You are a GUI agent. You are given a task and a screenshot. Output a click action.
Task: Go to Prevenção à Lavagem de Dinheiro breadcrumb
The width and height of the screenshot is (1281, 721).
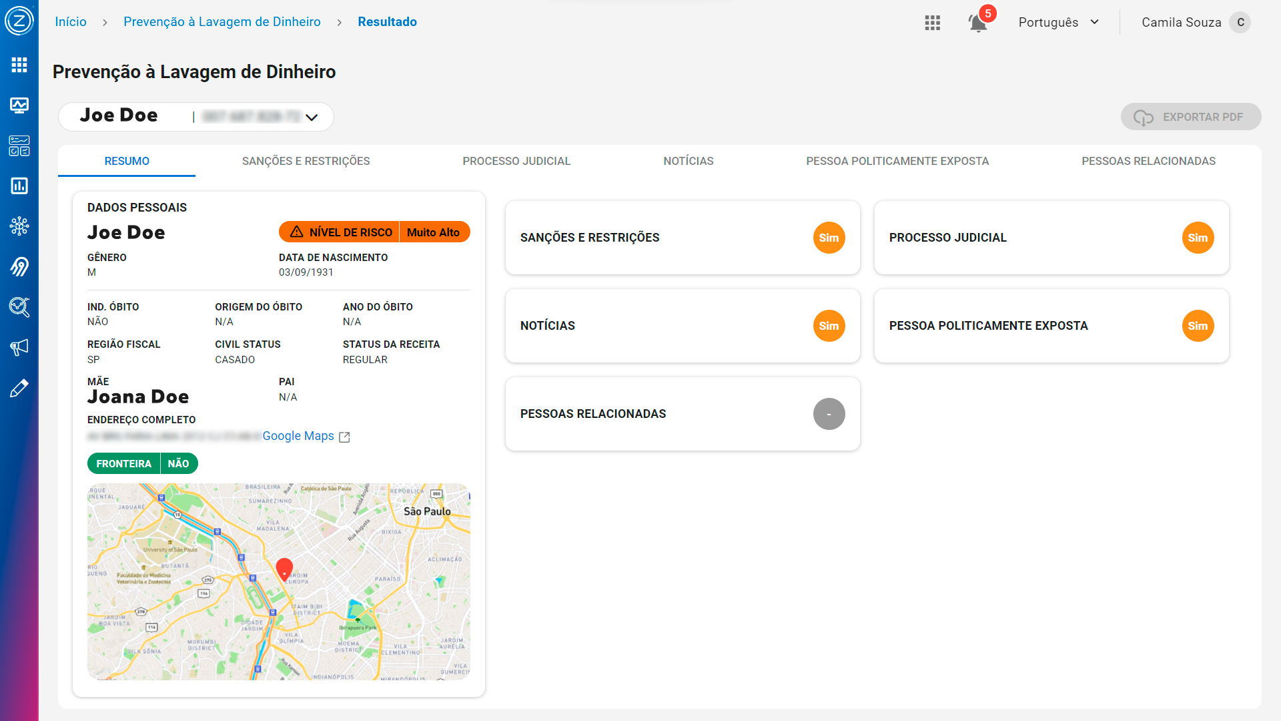click(222, 22)
